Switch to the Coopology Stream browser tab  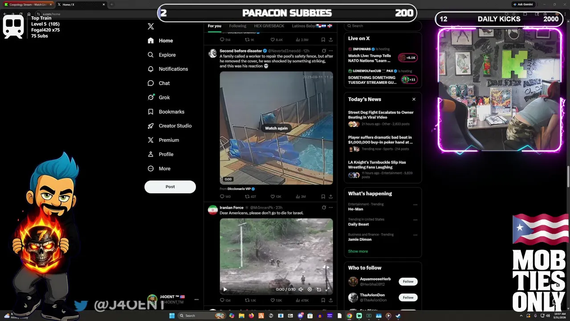(x=28, y=4)
